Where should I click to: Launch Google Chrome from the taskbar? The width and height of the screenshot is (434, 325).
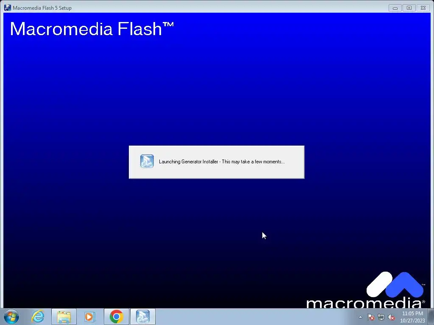pos(116,317)
